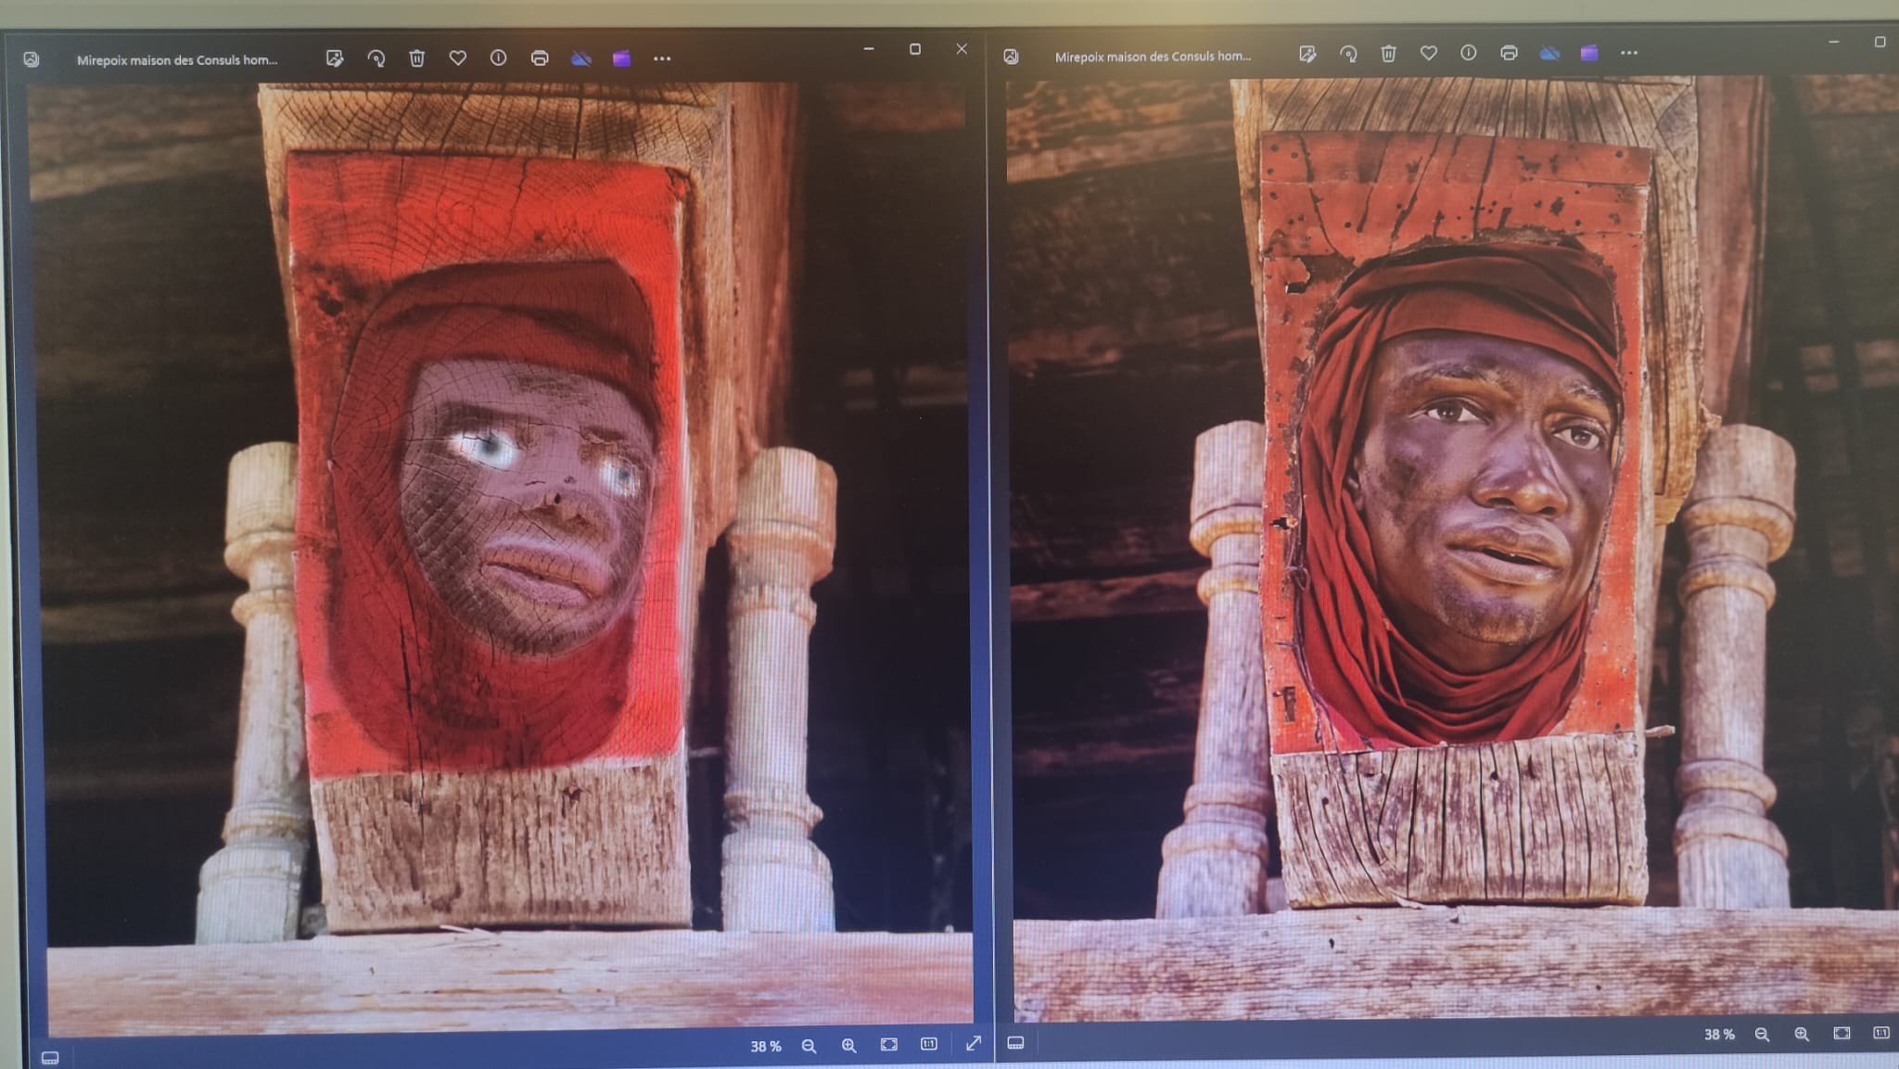Open See more menu in left window
The height and width of the screenshot is (1069, 1899).
(662, 58)
